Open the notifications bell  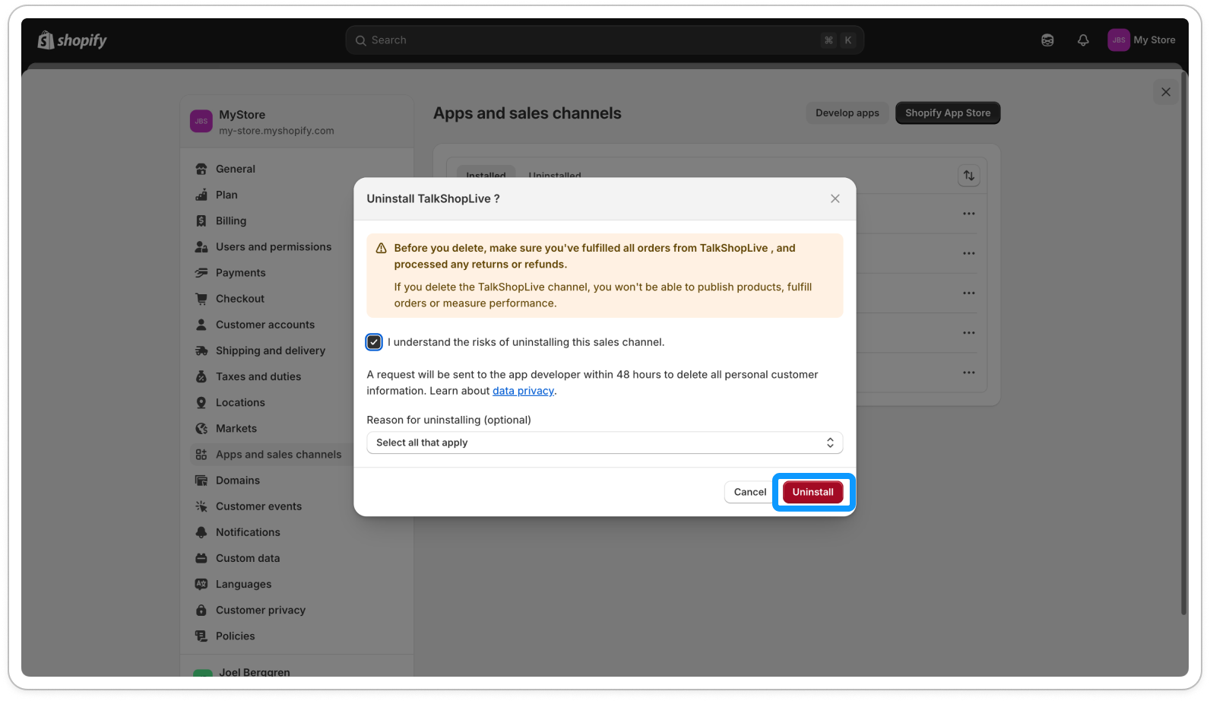[x=1083, y=40]
